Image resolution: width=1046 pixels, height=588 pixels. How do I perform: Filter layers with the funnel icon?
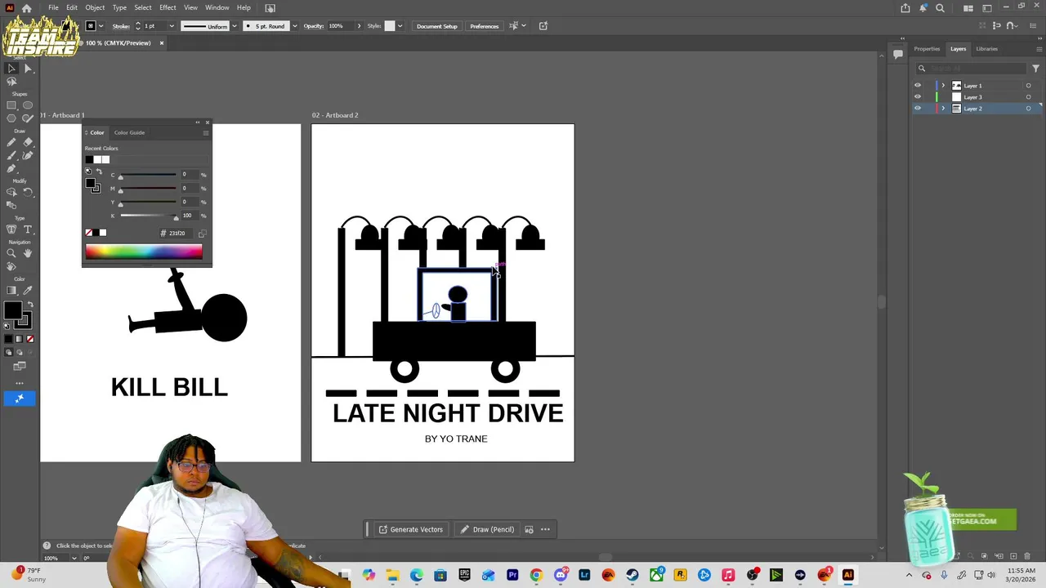pyautogui.click(x=1035, y=69)
